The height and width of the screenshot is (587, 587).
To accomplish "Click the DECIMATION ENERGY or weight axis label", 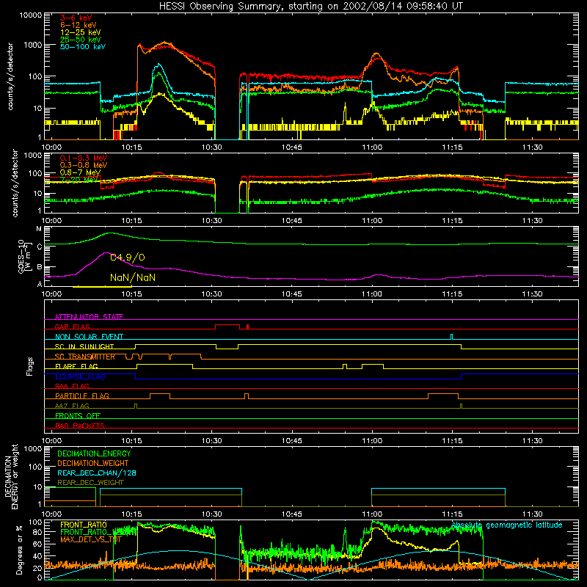I will pyautogui.click(x=12, y=476).
